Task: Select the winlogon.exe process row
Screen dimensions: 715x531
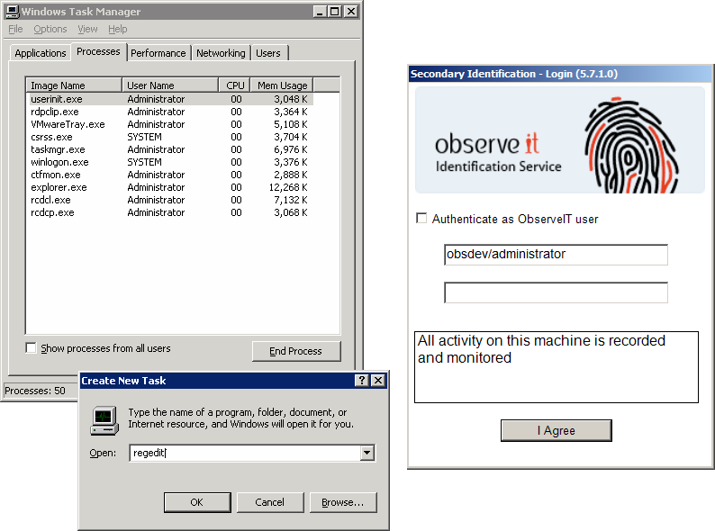Action: pos(171,162)
